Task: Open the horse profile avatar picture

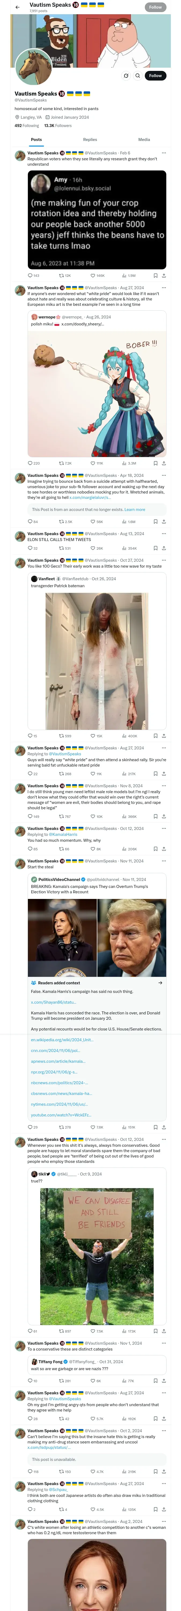Action: [x=32, y=67]
